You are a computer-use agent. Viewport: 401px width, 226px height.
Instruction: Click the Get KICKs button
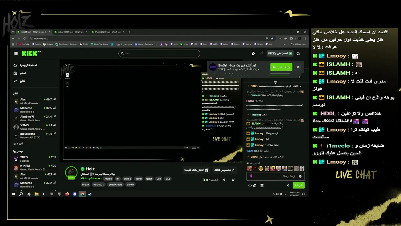click(280, 53)
